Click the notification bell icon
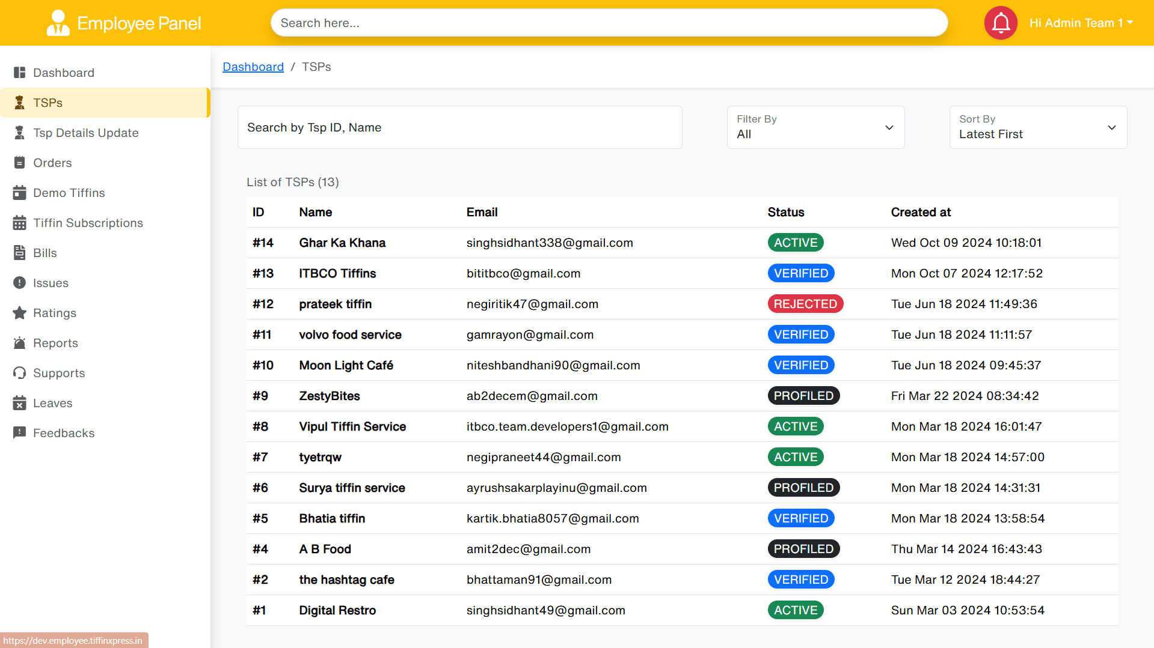Screen dimensions: 1154x648 click(x=1000, y=23)
